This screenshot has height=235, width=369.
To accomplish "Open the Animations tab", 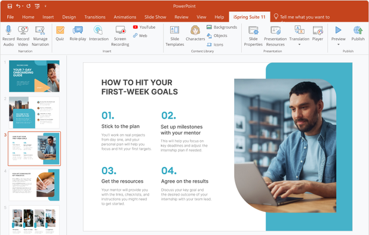I will pyautogui.click(x=125, y=17).
